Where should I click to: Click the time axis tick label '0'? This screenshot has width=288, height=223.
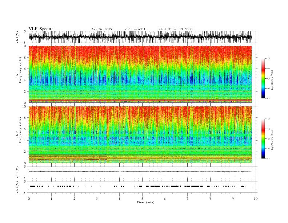pyautogui.click(x=29, y=199)
